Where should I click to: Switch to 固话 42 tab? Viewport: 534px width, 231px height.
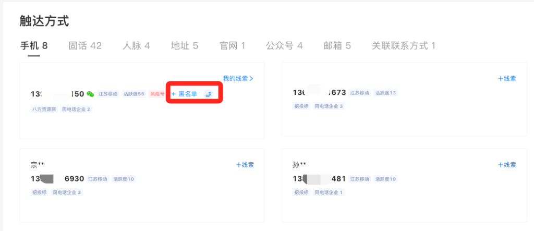pyautogui.click(x=85, y=46)
